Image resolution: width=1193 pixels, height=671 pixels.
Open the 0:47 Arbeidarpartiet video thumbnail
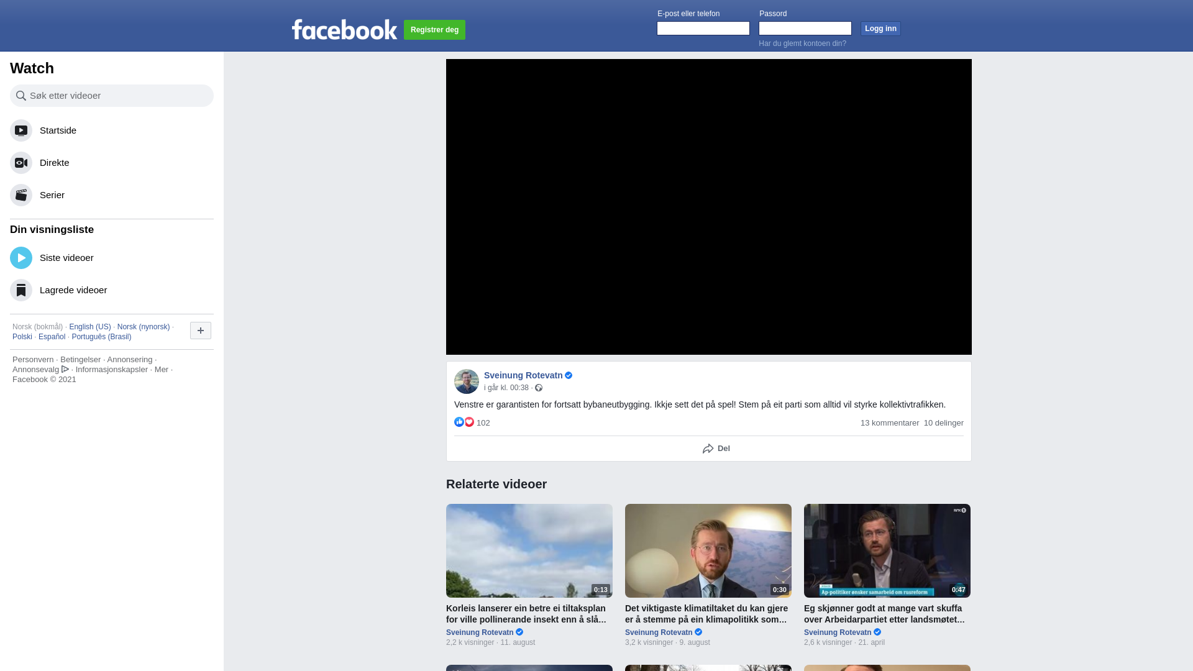[x=887, y=550]
